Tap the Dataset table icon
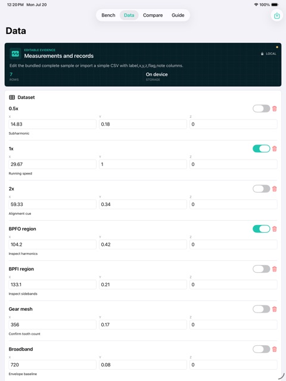 (12, 98)
